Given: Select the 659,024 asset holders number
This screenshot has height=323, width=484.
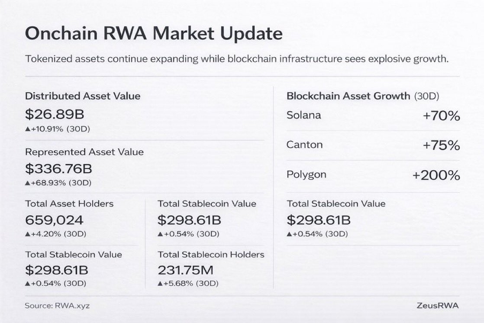Looking at the screenshot, I should 54,220.
